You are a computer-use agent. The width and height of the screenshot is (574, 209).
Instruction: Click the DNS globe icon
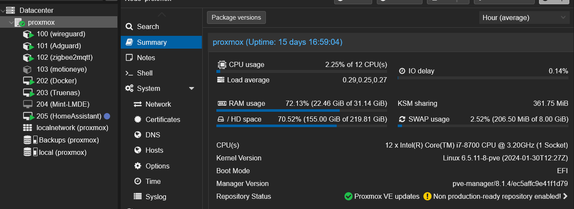tap(137, 135)
